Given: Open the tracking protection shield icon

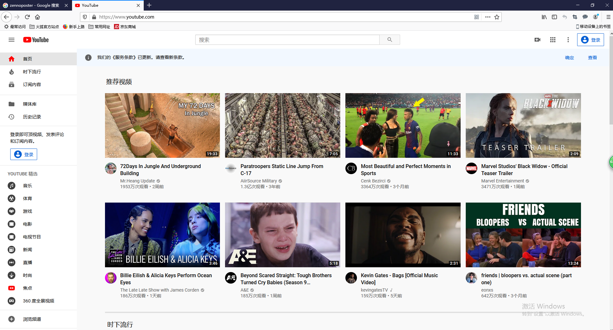Looking at the screenshot, I should 85,17.
